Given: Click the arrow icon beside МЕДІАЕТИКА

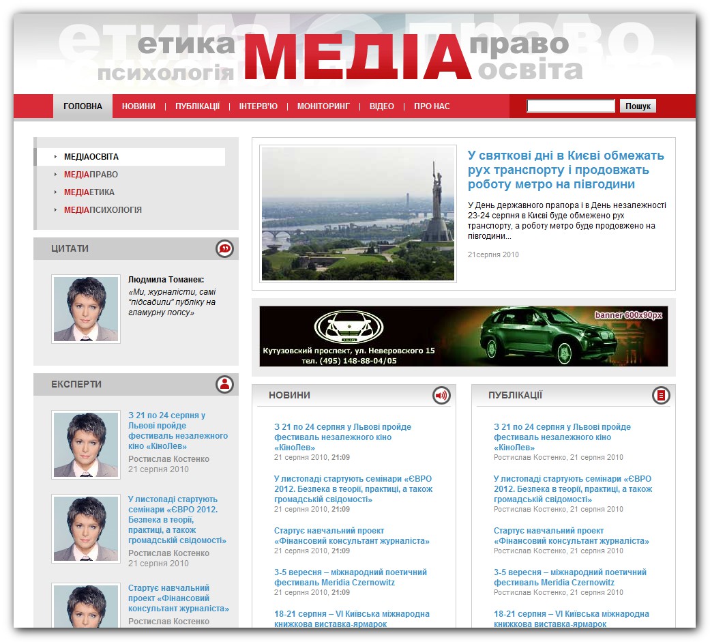Looking at the screenshot, I should [x=57, y=192].
